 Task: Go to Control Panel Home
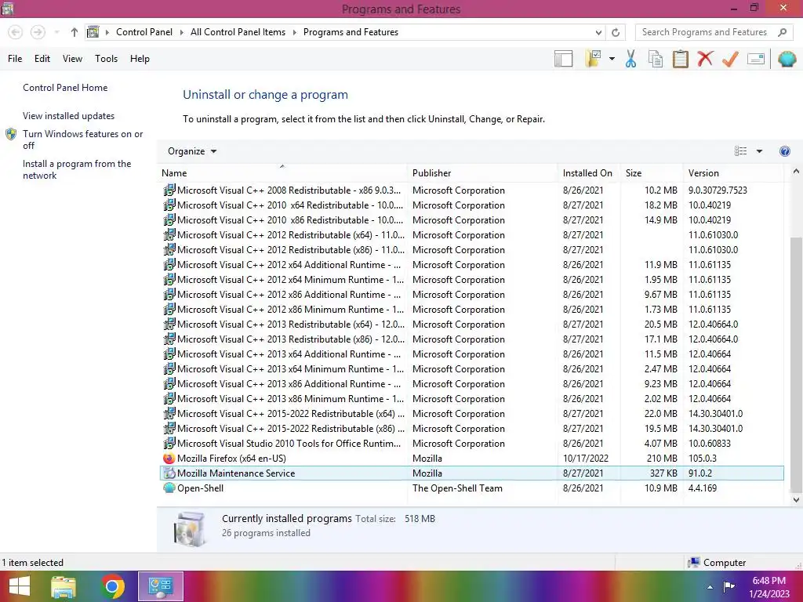(65, 88)
